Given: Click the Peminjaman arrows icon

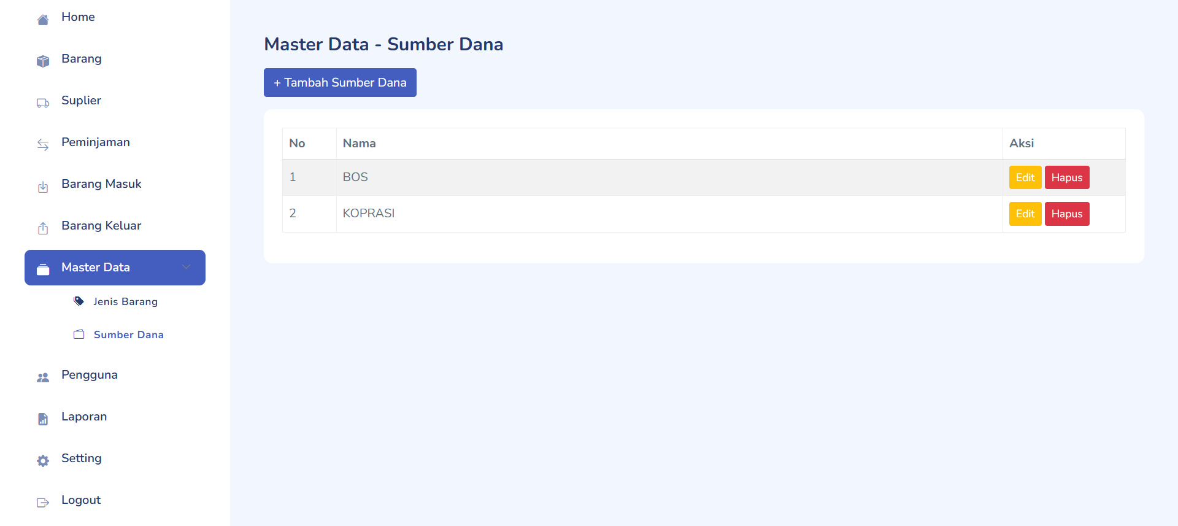Looking at the screenshot, I should (43, 145).
